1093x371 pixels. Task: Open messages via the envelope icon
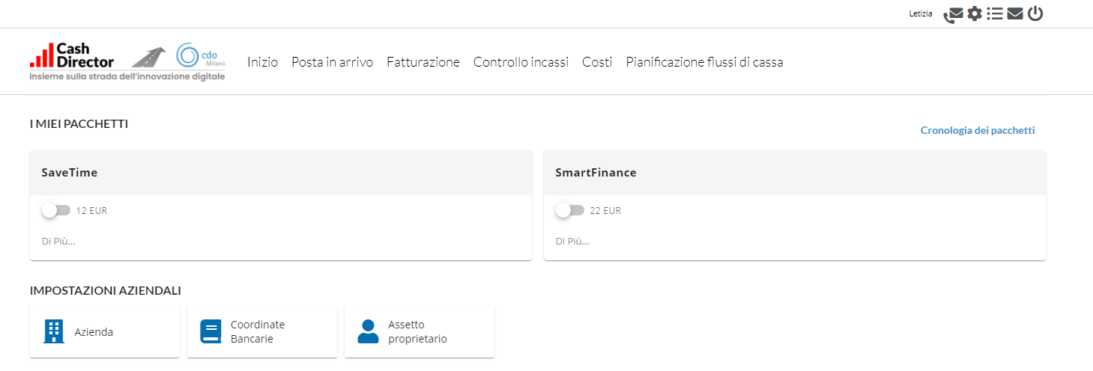(1015, 13)
